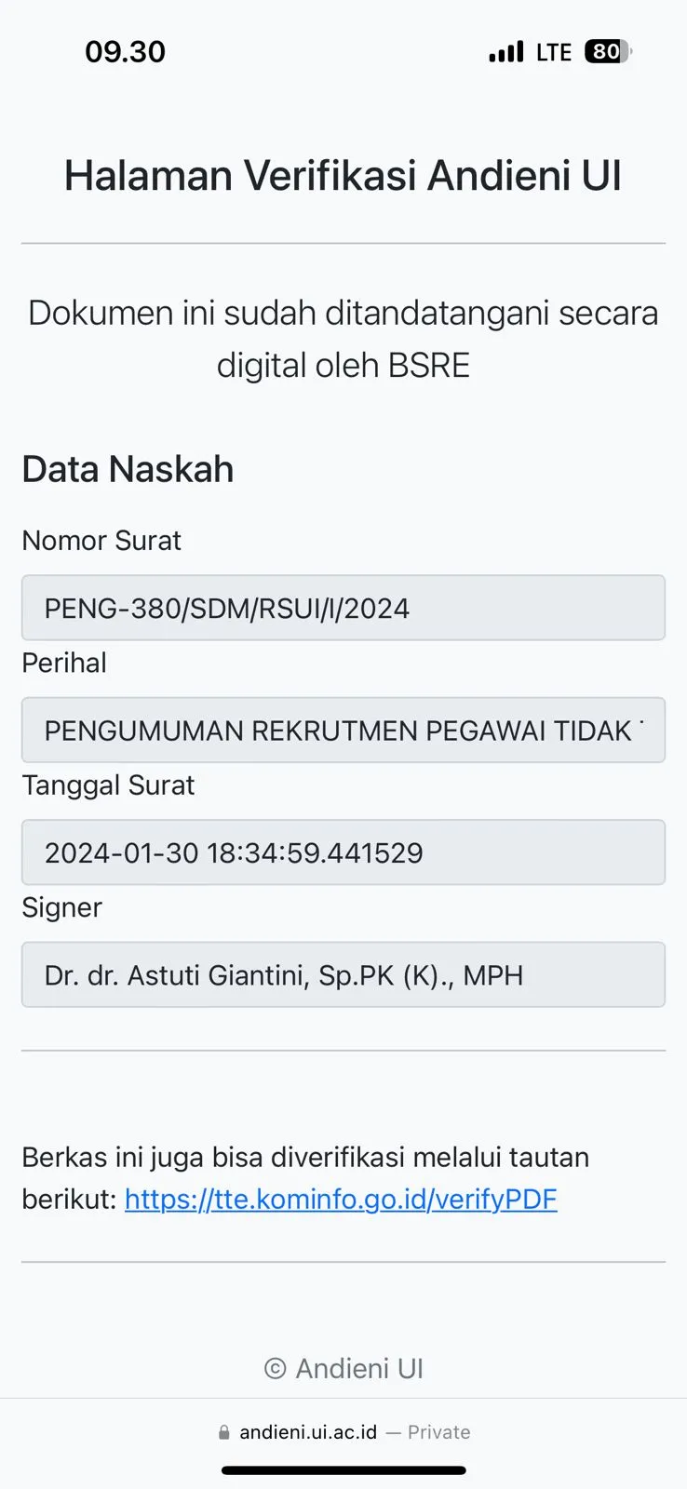
Task: Tap the Berkas ini verification instruction text
Action: pos(305,1157)
